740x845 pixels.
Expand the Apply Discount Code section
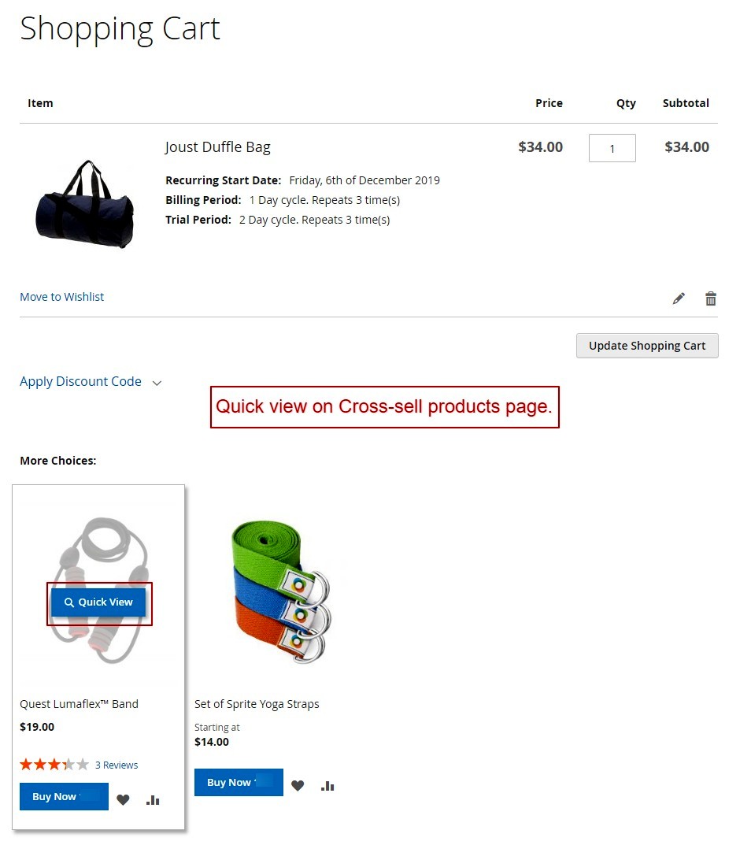tap(80, 382)
